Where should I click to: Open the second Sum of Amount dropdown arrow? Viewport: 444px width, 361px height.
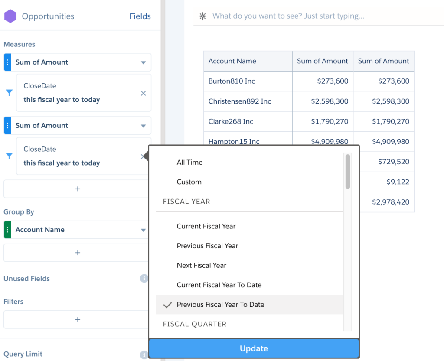[x=143, y=126]
